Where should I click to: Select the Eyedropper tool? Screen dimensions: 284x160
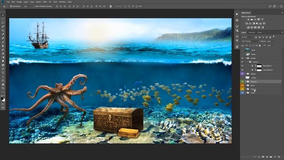[3, 34]
